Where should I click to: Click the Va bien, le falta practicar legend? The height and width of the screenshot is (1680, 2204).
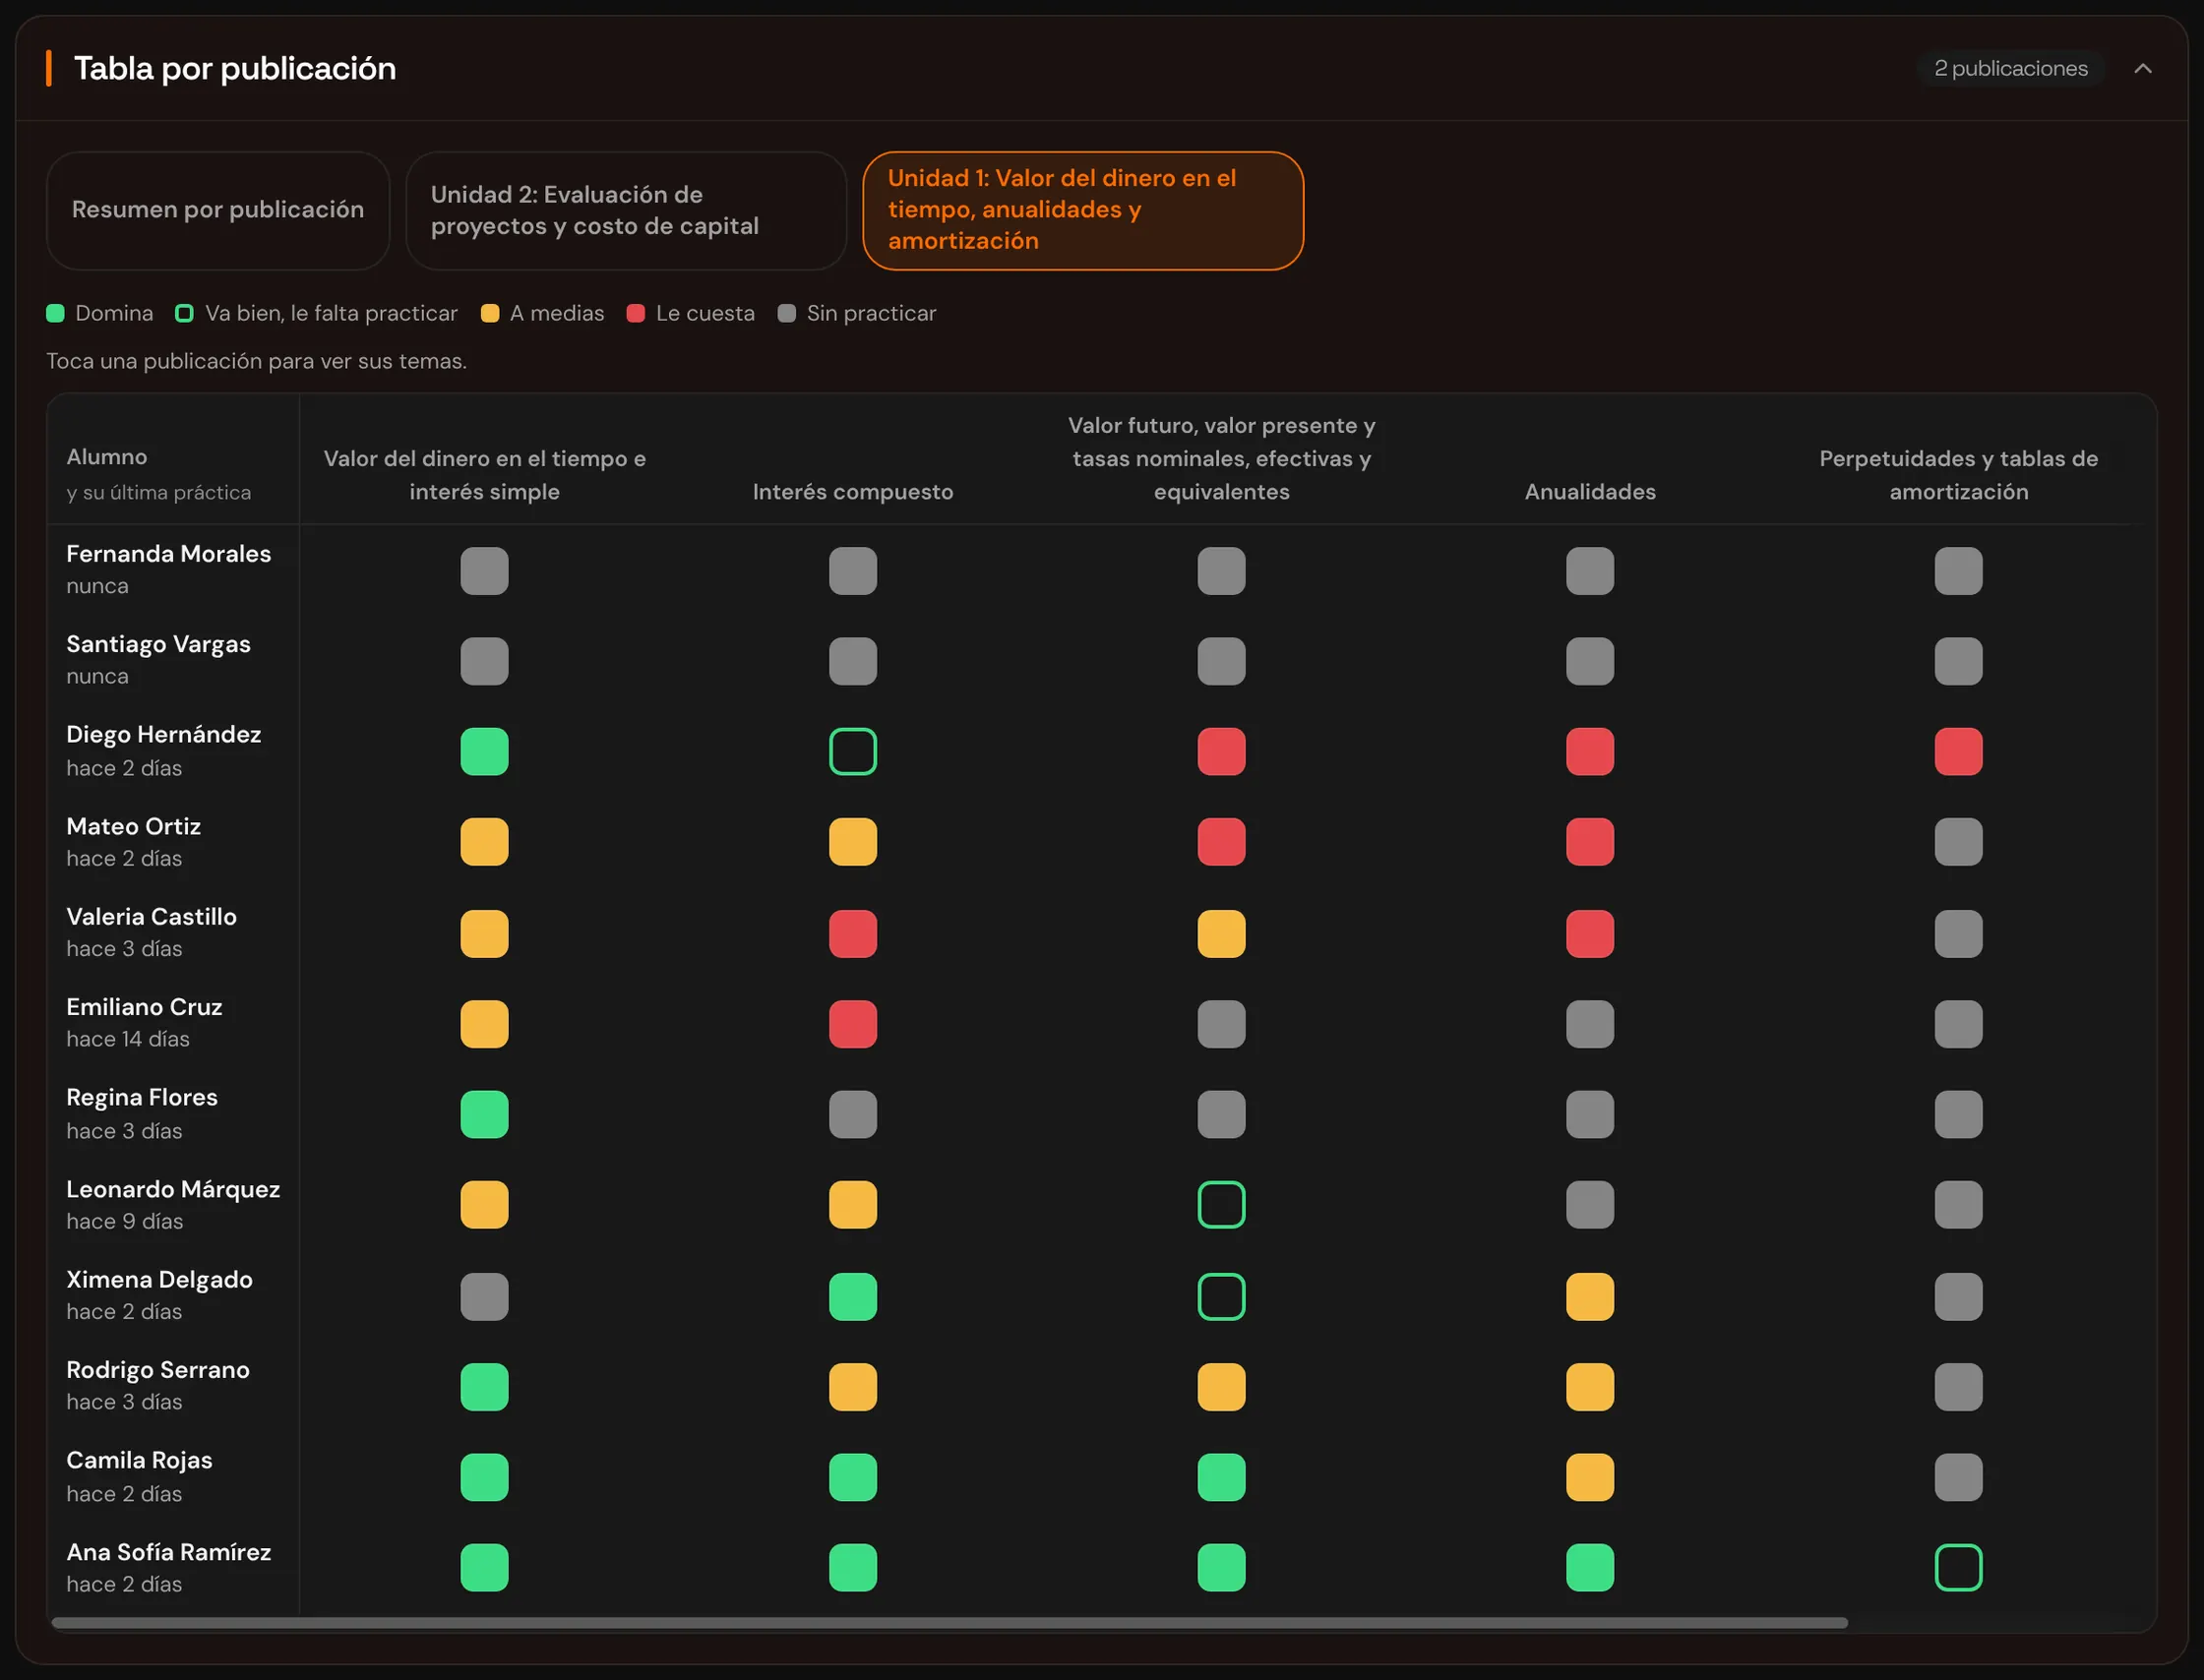click(316, 313)
